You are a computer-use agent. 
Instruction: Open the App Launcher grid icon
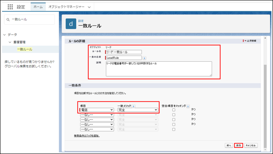coord(10,7)
